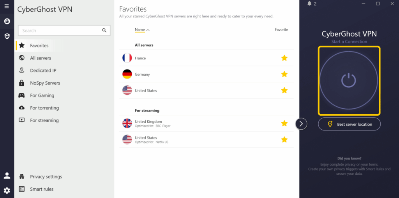Open Privacy settings

(x=46, y=177)
